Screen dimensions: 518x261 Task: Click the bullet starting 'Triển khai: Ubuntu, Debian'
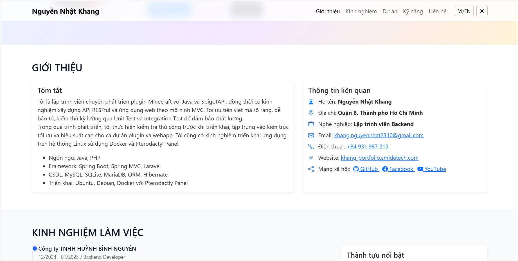pos(118,183)
